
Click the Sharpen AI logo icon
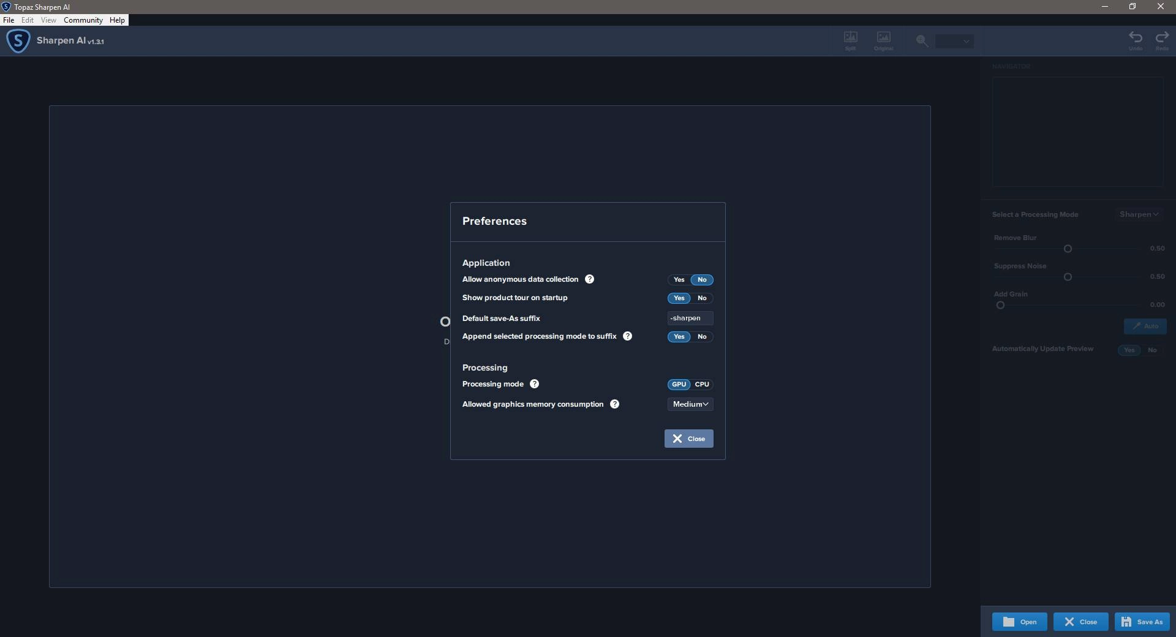(x=18, y=41)
